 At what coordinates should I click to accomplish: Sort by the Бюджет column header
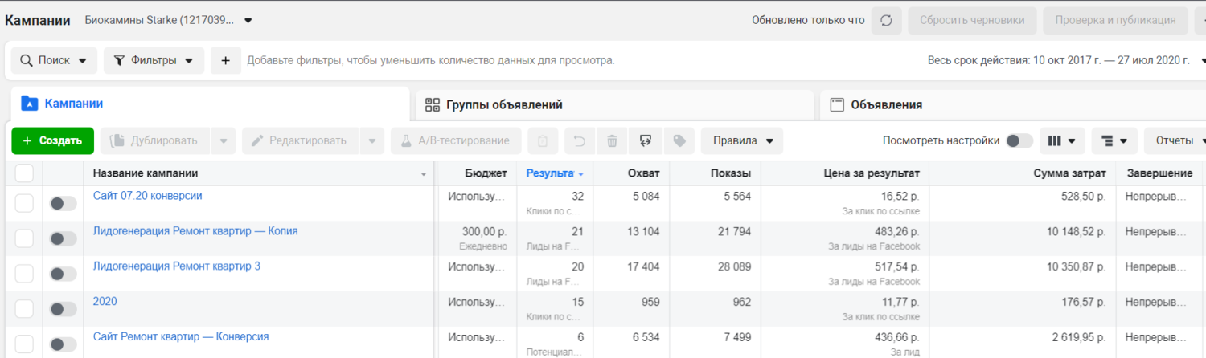pos(476,173)
